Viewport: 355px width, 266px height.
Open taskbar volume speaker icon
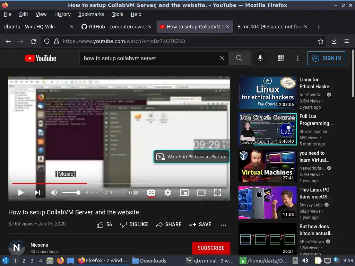pos(305,261)
